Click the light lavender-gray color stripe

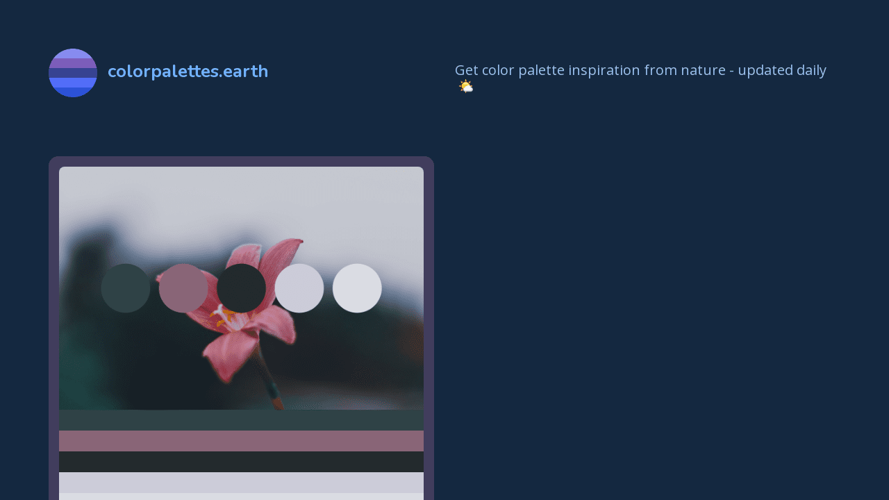(x=241, y=483)
